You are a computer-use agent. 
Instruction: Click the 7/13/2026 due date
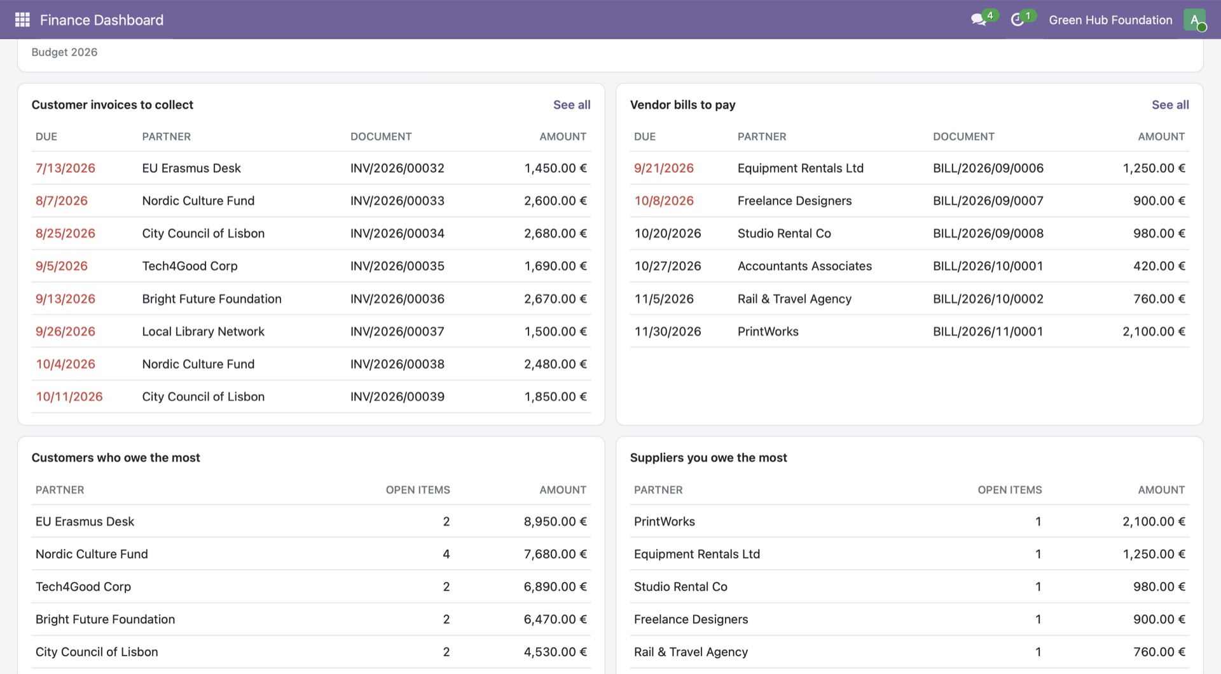tap(66, 168)
